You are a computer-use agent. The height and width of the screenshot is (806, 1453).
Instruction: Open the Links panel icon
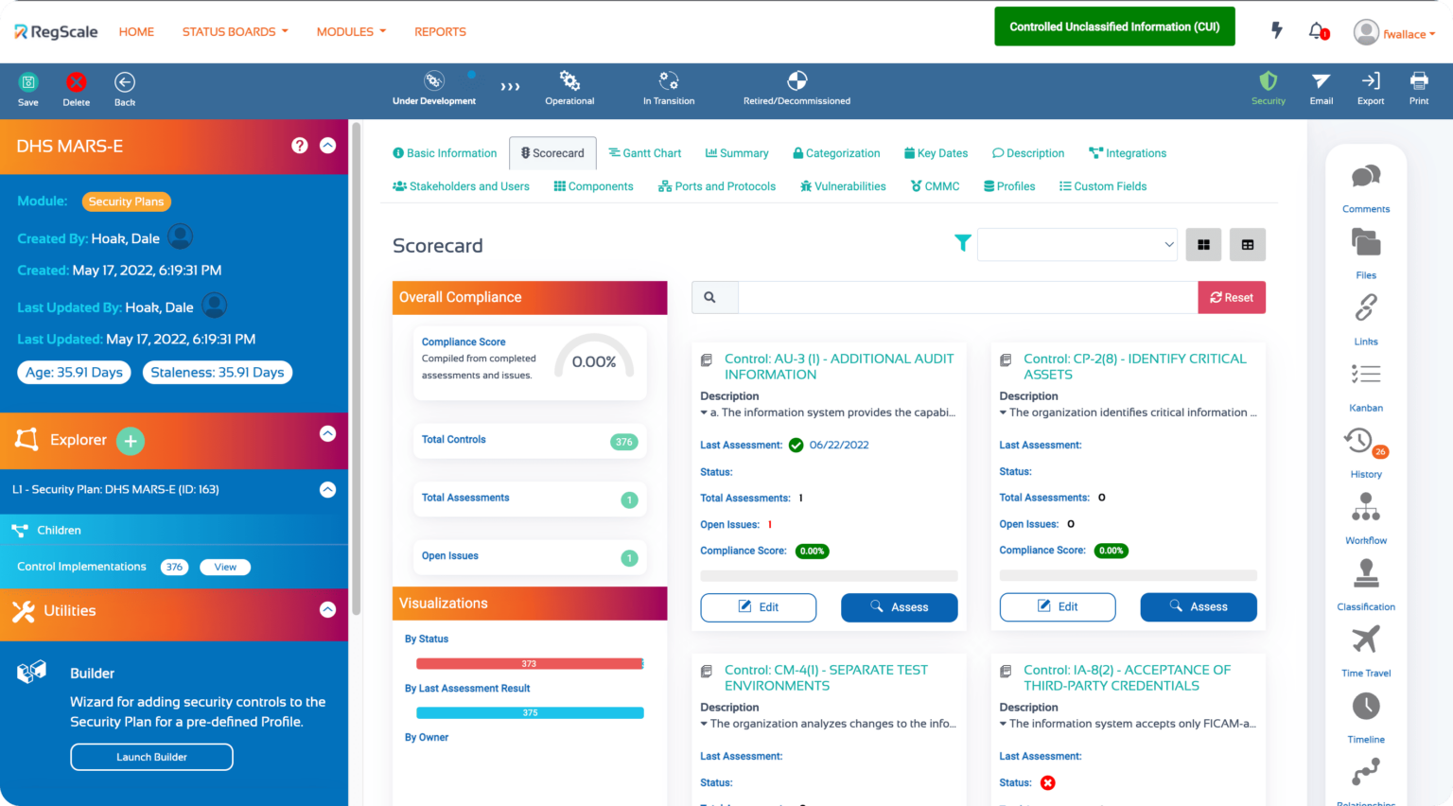(1366, 307)
